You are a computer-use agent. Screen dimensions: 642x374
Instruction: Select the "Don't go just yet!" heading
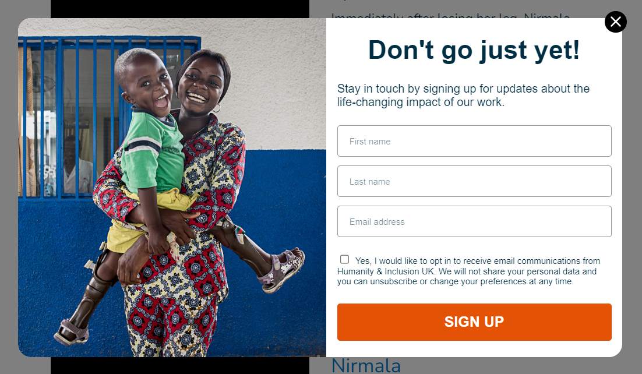click(x=474, y=50)
